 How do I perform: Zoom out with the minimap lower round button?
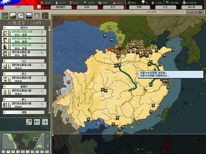coord(48,146)
